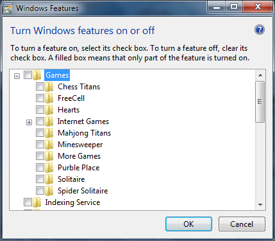Click the folder icon next to Hearts

[x=49, y=110]
